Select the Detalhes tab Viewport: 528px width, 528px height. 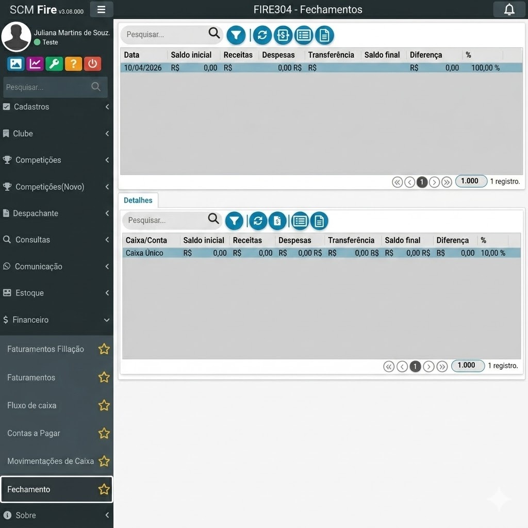[138, 200]
